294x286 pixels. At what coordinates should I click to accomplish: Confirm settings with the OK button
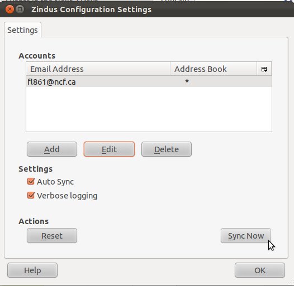pos(260,270)
